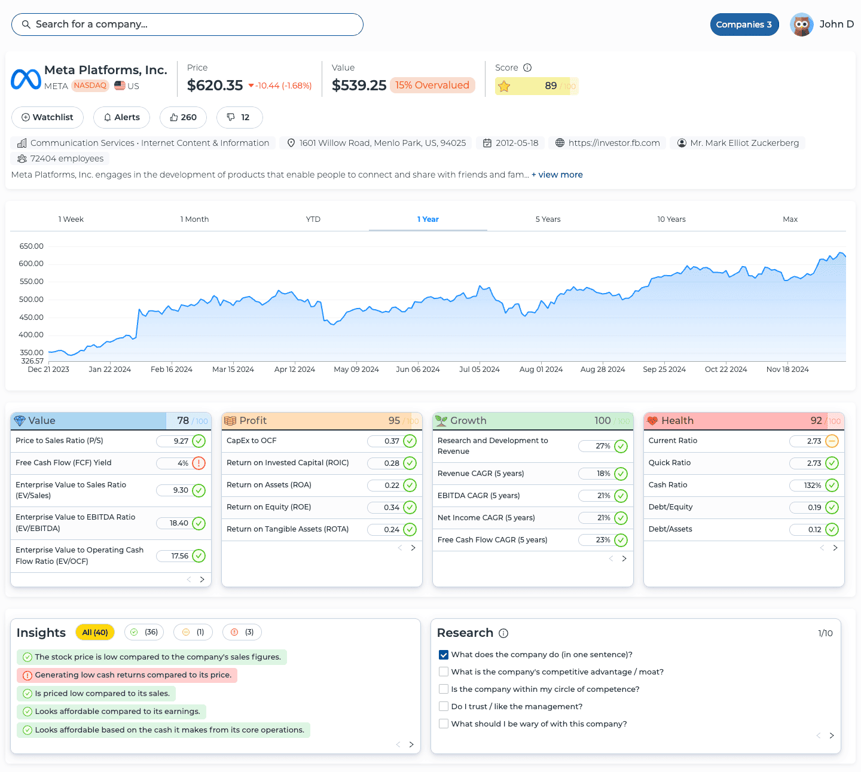The image size is (861, 772).
Task: Click the Current Ratio orange neutral icon
Action: pyautogui.click(x=832, y=441)
